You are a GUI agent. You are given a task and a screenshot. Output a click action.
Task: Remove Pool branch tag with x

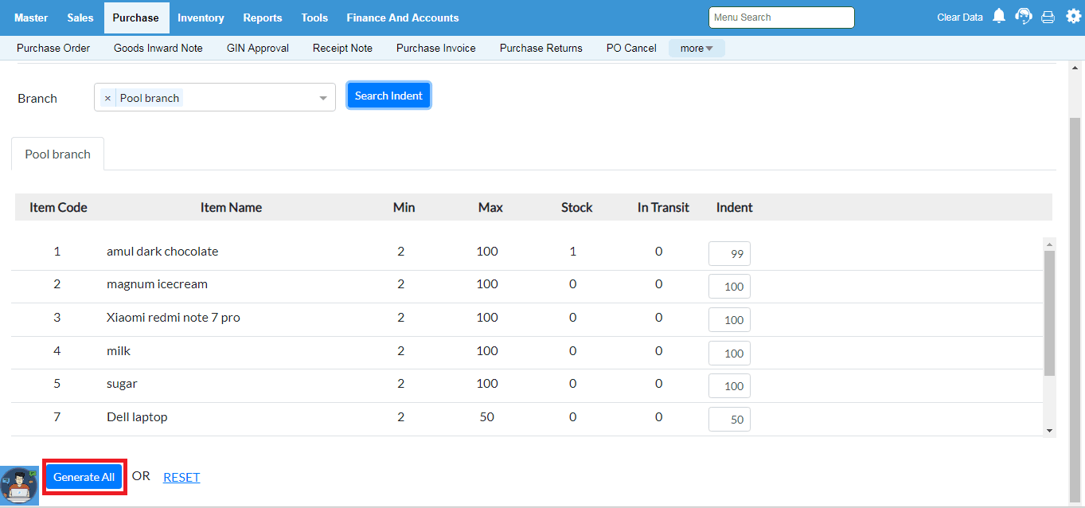(107, 98)
